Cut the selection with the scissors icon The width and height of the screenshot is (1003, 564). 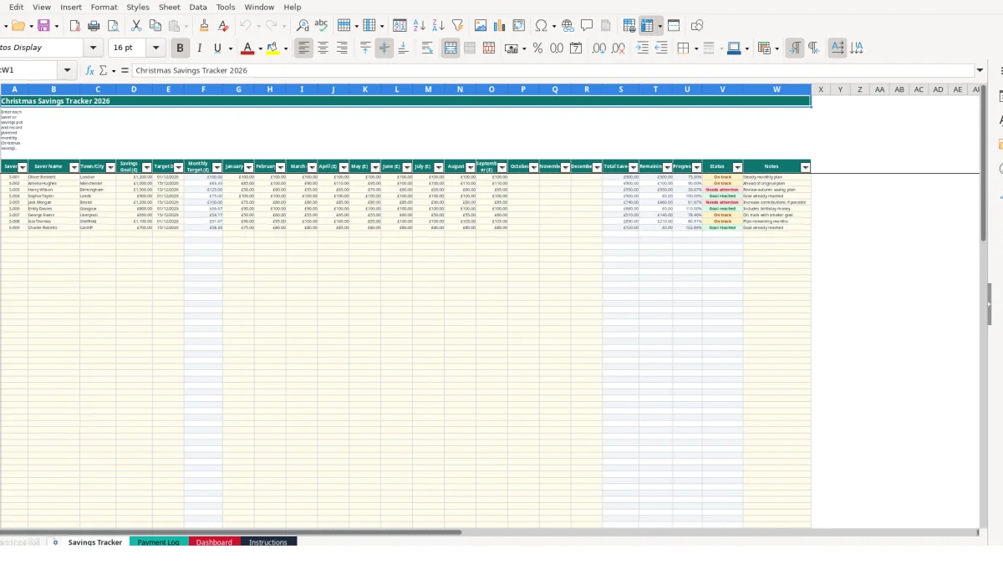136,26
